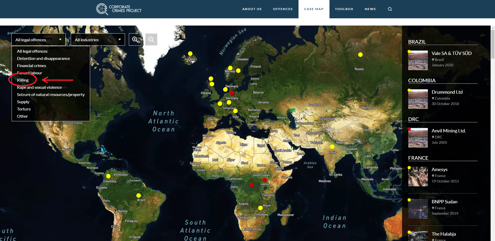The width and height of the screenshot is (495, 241).
Task: Collapse the All legal offences dropdown
Action: tap(38, 40)
